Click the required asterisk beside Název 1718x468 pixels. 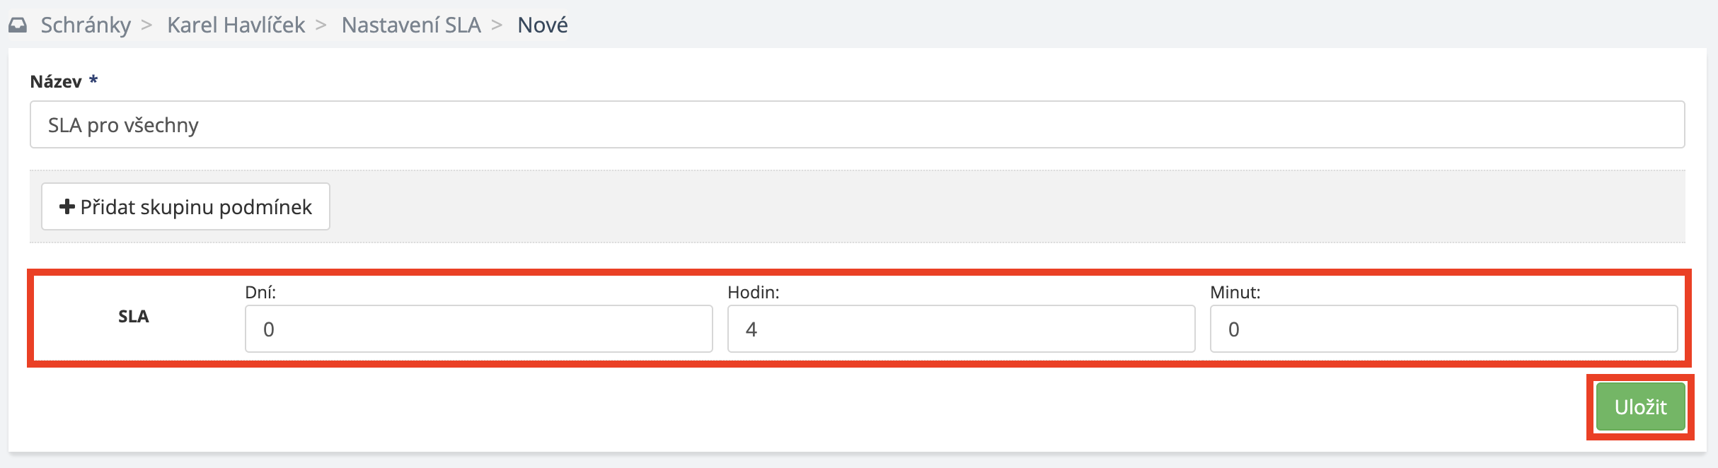coord(93,81)
